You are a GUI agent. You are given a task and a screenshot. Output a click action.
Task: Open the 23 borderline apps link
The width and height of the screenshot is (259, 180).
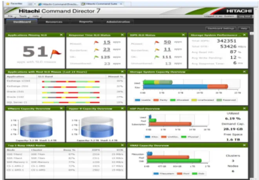coord(107,50)
